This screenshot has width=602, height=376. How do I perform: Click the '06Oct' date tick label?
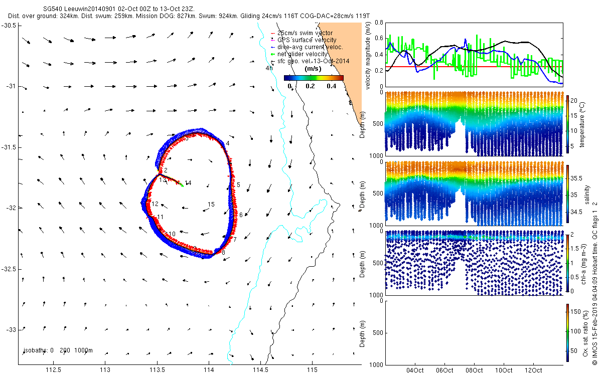point(445,370)
